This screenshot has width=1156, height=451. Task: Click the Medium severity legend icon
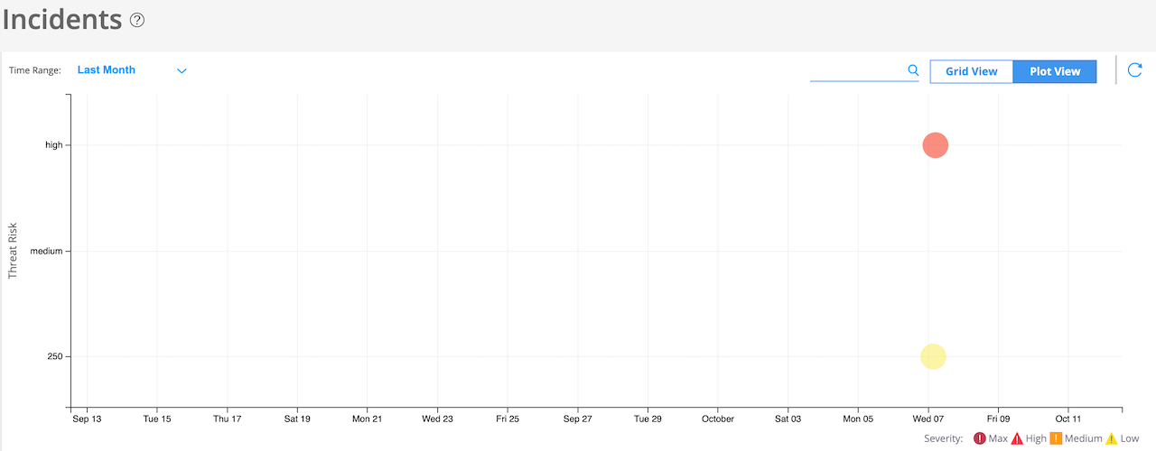(x=1056, y=438)
